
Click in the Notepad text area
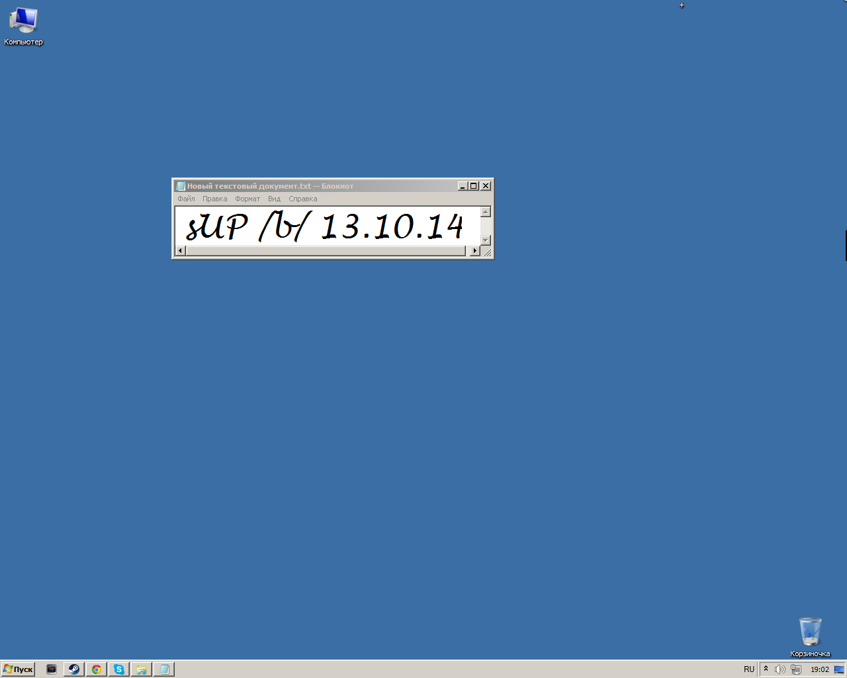click(328, 226)
